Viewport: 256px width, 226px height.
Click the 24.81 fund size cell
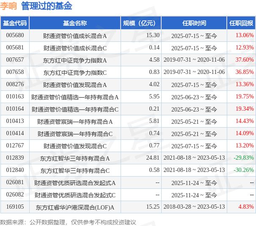(x=152, y=158)
